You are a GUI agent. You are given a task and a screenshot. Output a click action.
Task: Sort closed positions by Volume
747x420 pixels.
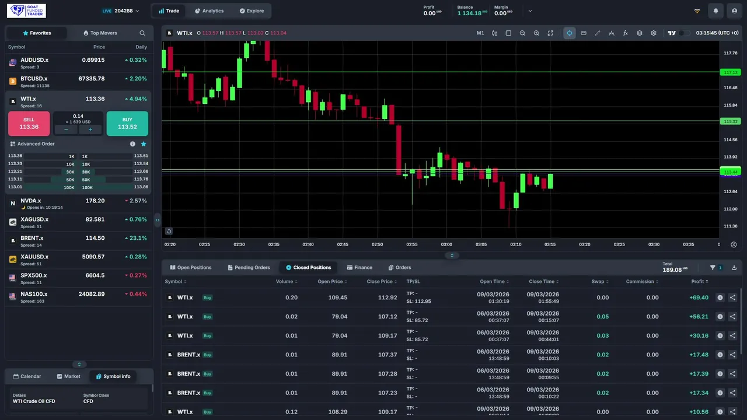coord(287,282)
